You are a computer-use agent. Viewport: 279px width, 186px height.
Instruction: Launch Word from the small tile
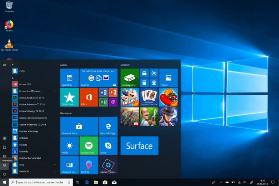pos(103,93)
